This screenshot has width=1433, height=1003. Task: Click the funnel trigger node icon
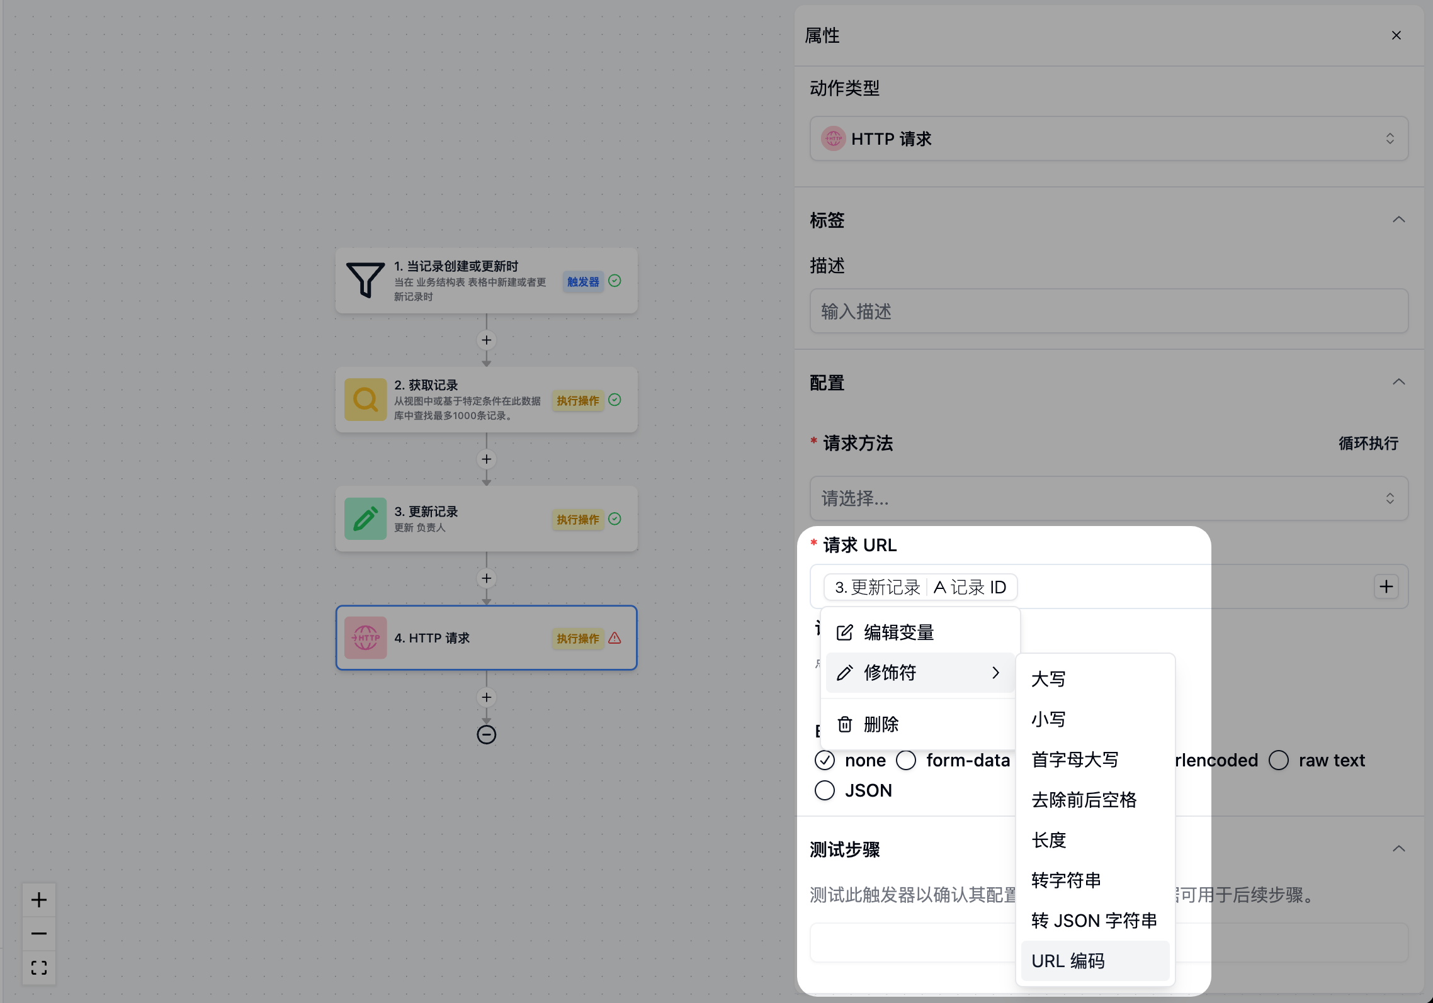365,280
